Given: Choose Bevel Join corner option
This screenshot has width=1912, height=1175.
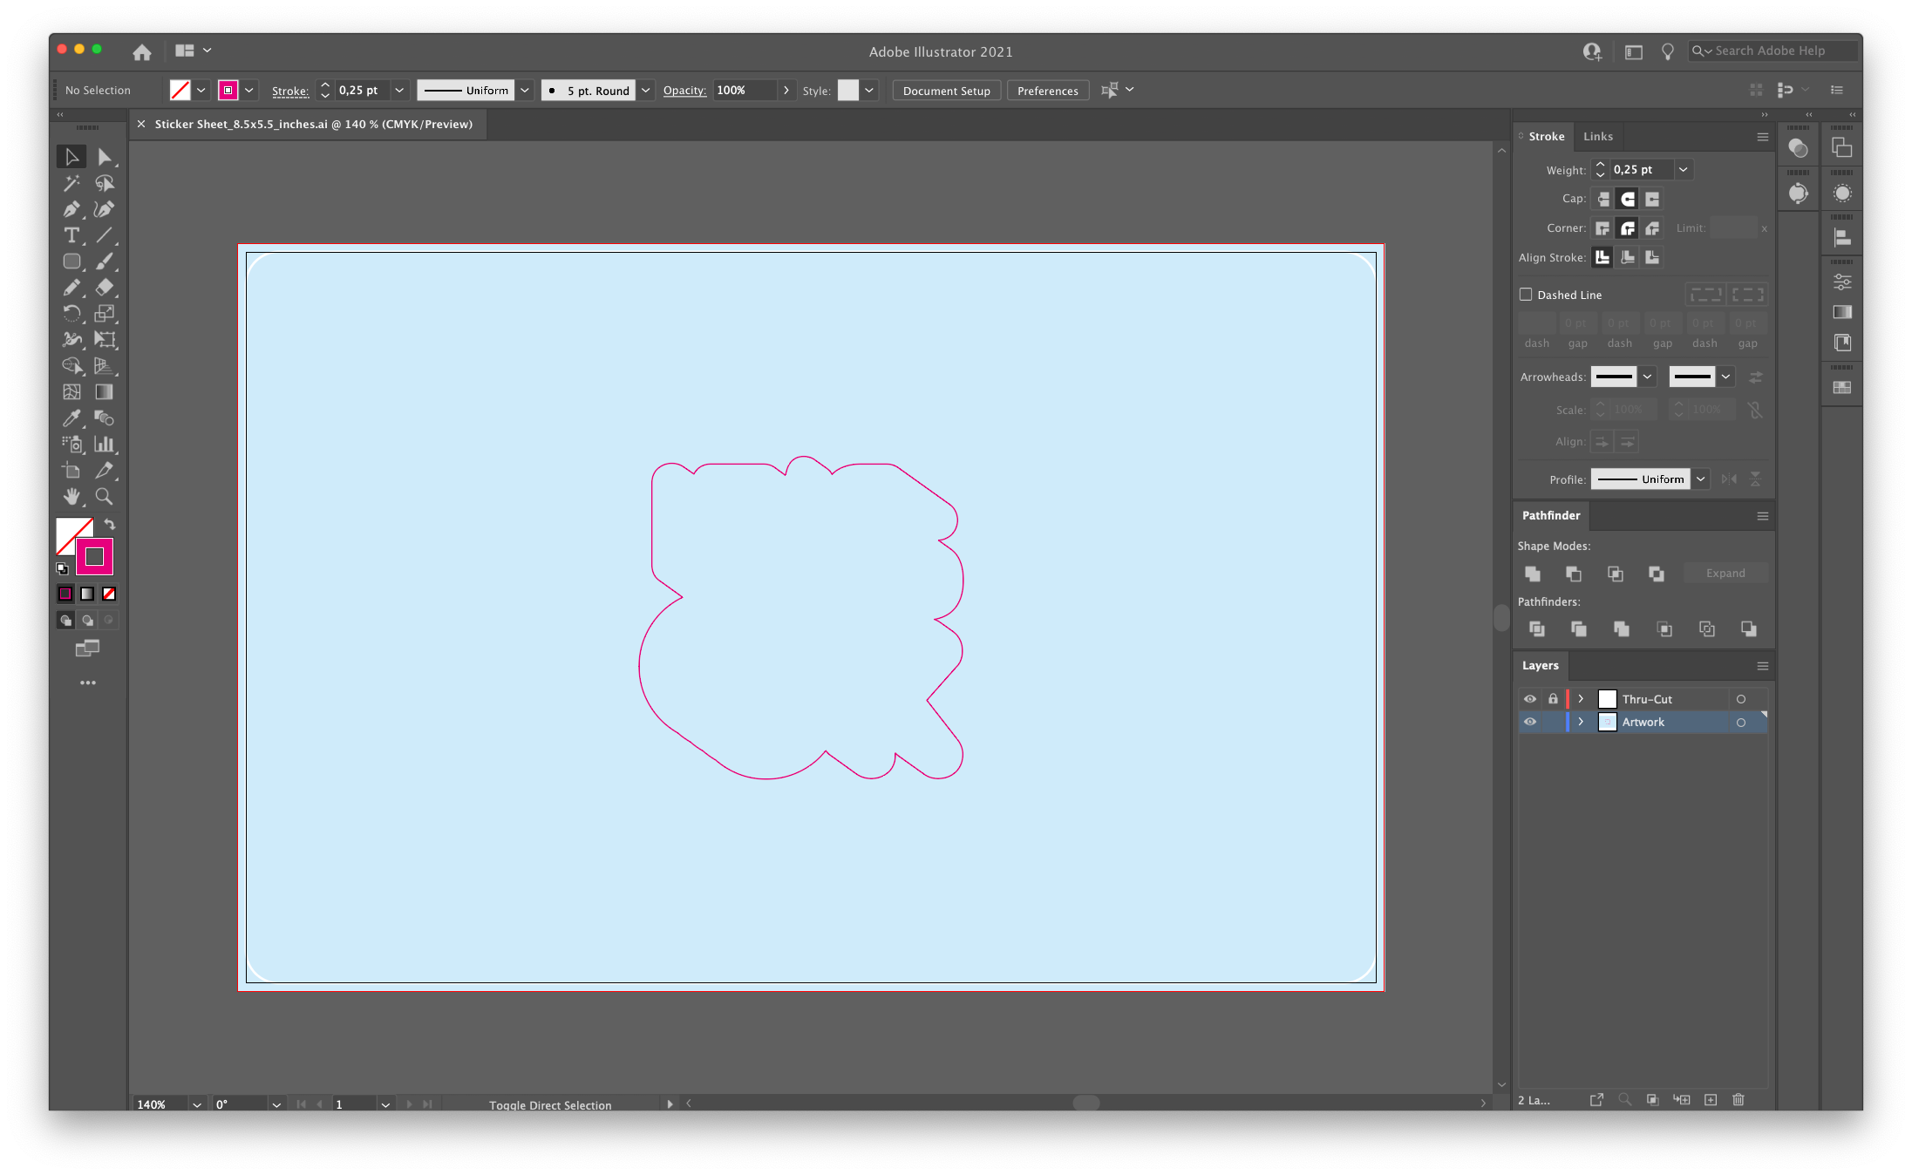Looking at the screenshot, I should click(1652, 228).
